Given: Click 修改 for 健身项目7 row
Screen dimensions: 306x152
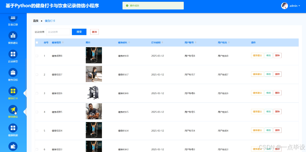Looking at the screenshot, I should tap(268, 74).
